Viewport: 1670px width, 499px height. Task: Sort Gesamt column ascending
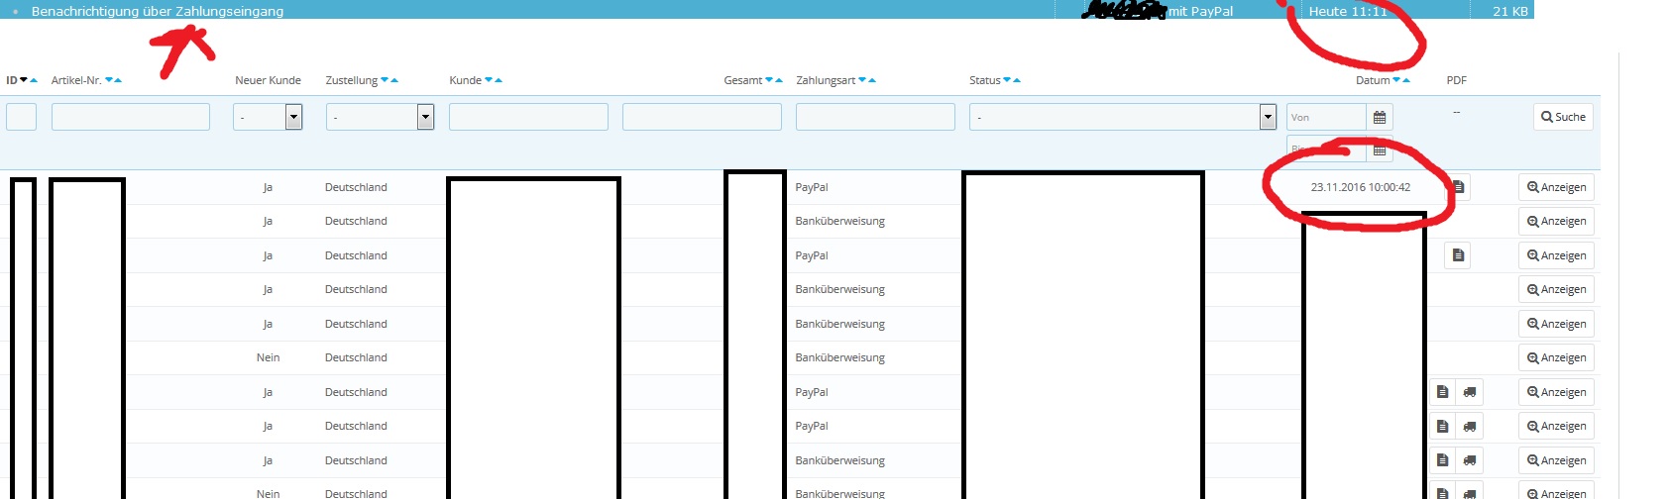(779, 80)
